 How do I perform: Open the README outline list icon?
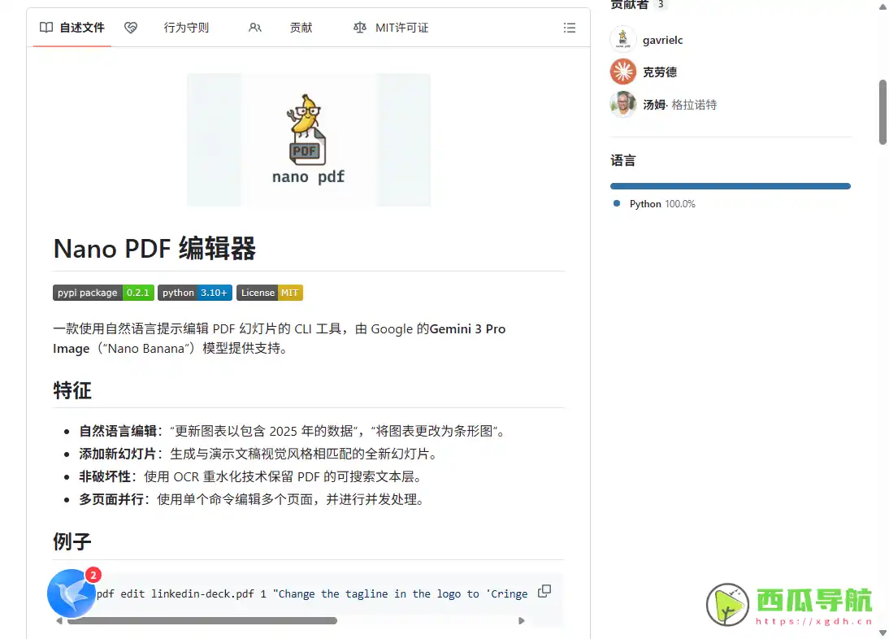coord(570,27)
